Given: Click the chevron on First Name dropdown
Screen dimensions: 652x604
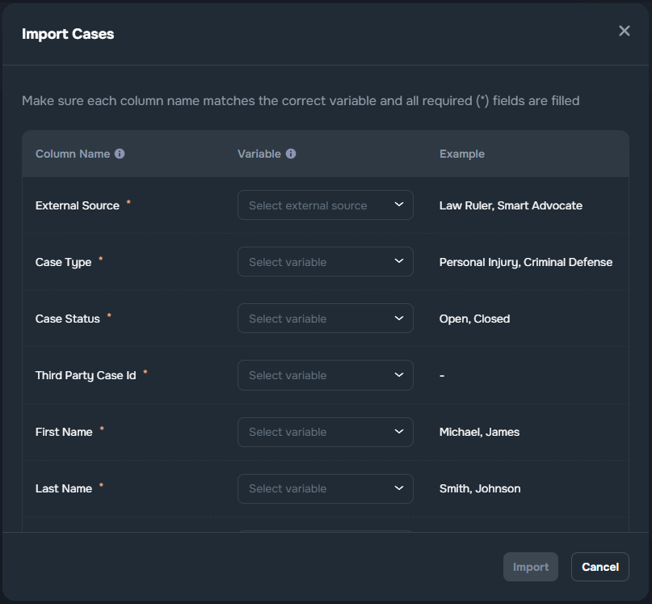Looking at the screenshot, I should [x=398, y=431].
